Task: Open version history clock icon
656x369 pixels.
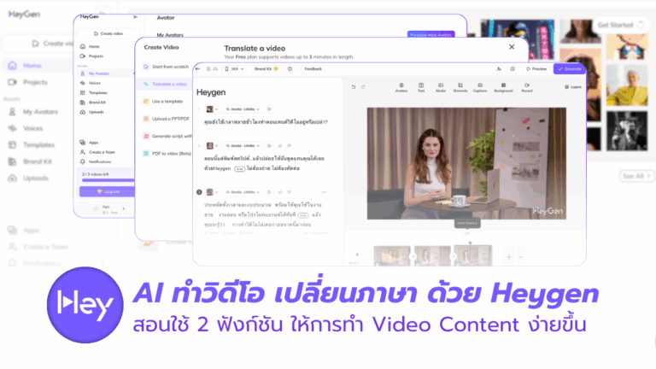Action: click(x=512, y=68)
